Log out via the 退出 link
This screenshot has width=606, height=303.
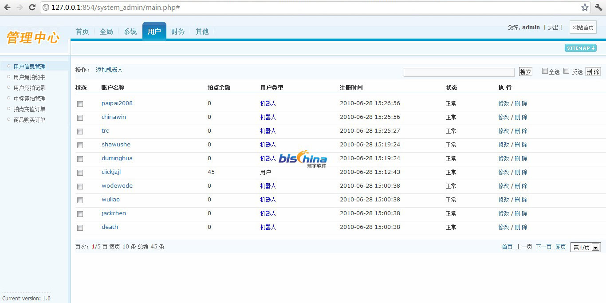tap(553, 28)
